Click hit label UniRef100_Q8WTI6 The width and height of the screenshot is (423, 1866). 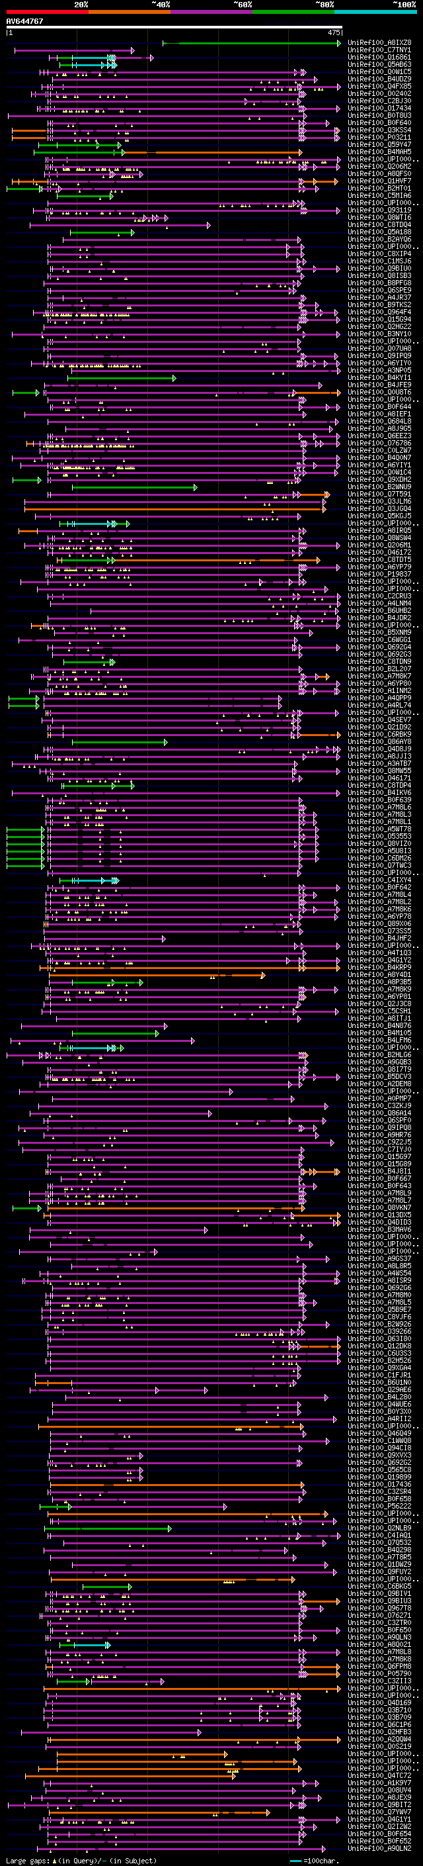point(379,217)
